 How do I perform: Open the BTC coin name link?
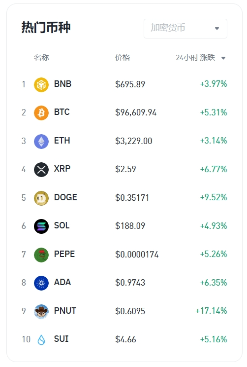pos(62,112)
